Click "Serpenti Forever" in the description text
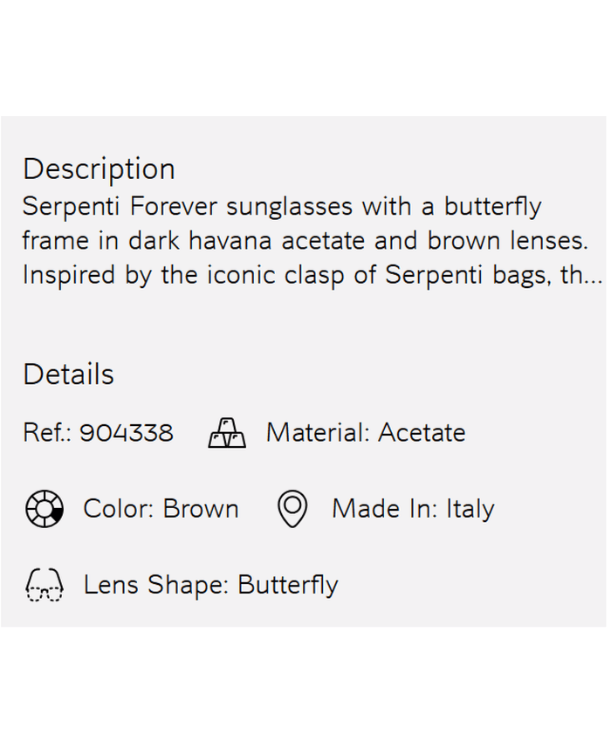Screen dimensions: 611x742 pos(120,208)
